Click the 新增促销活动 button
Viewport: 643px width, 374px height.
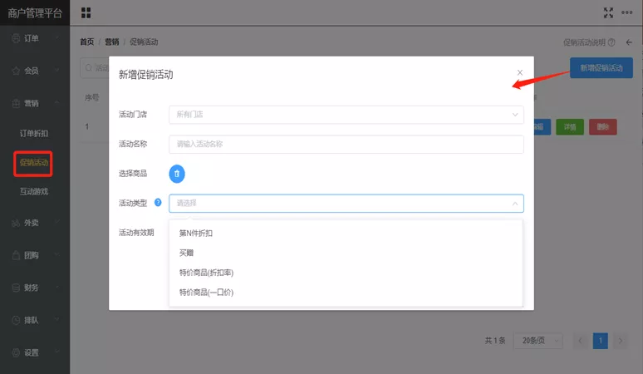[601, 68]
